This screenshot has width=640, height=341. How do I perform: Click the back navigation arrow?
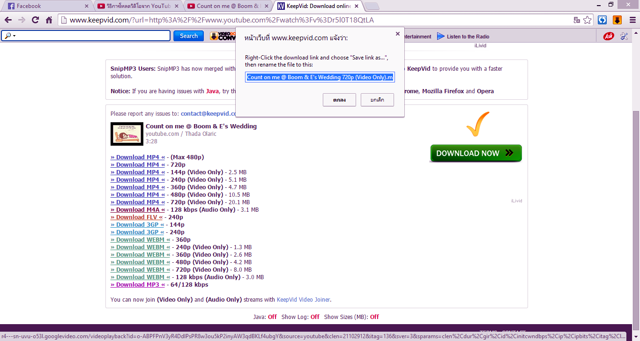point(8,20)
